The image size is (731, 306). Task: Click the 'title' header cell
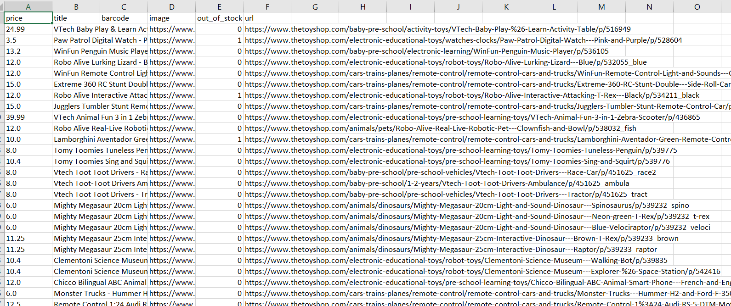(x=76, y=18)
